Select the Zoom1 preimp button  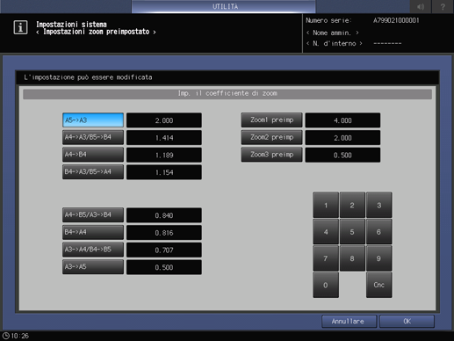click(x=271, y=120)
